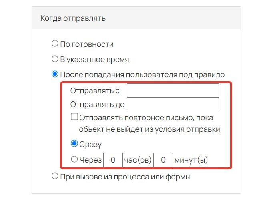This screenshot has width=271, height=199.
Task: Click the "Когда отправлять" panel header
Action: tap(136, 18)
